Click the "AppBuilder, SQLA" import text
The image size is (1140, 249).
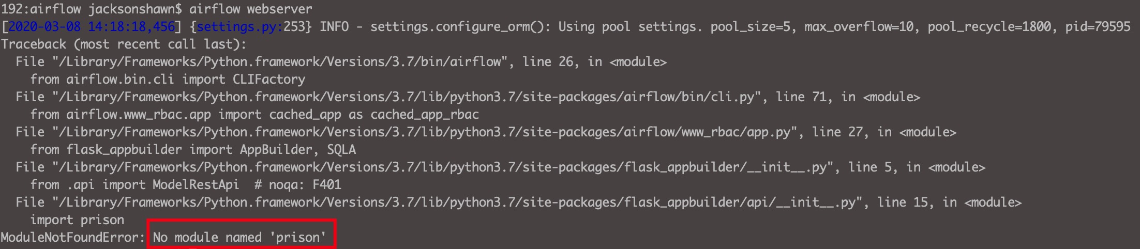point(297,149)
